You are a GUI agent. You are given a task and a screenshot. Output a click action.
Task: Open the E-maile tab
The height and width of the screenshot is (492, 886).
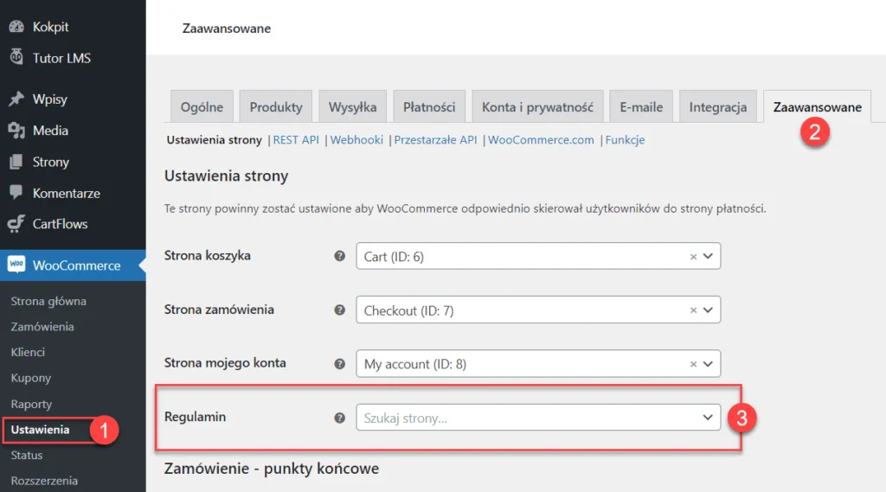click(x=641, y=106)
